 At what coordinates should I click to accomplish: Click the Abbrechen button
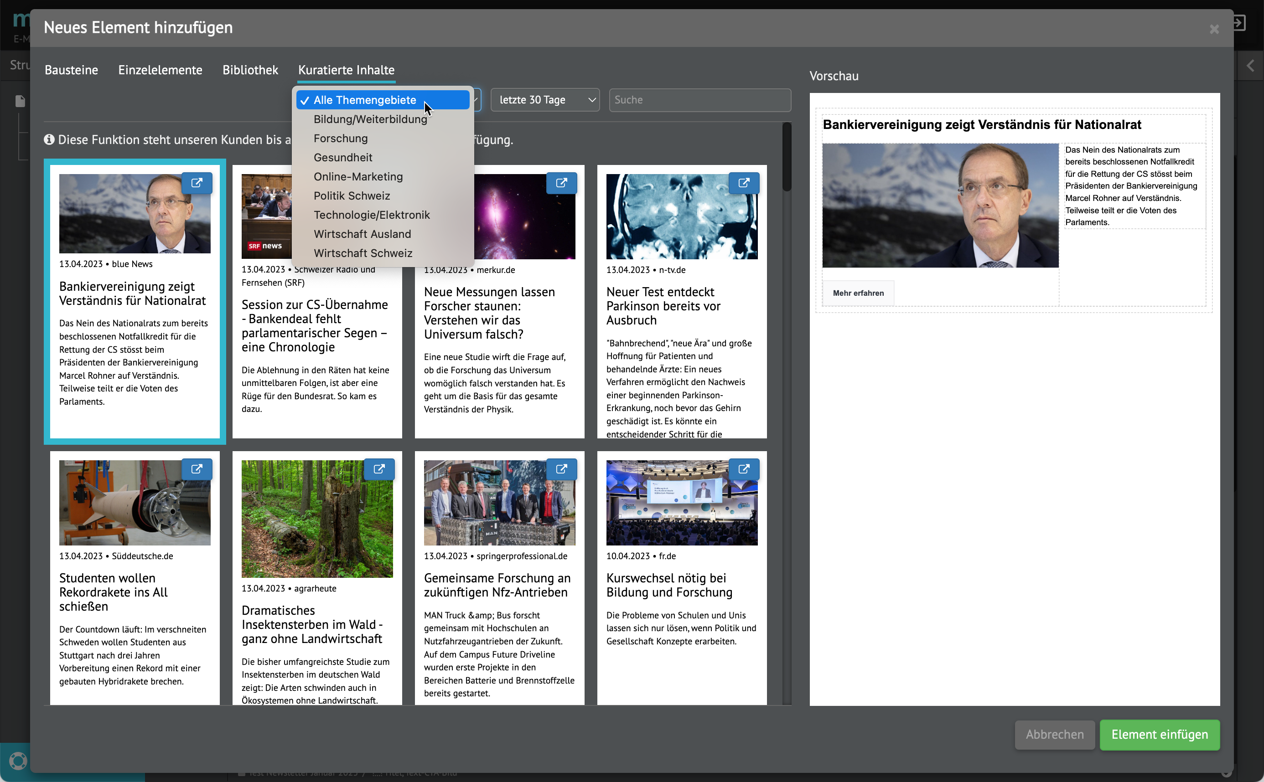[1054, 735]
